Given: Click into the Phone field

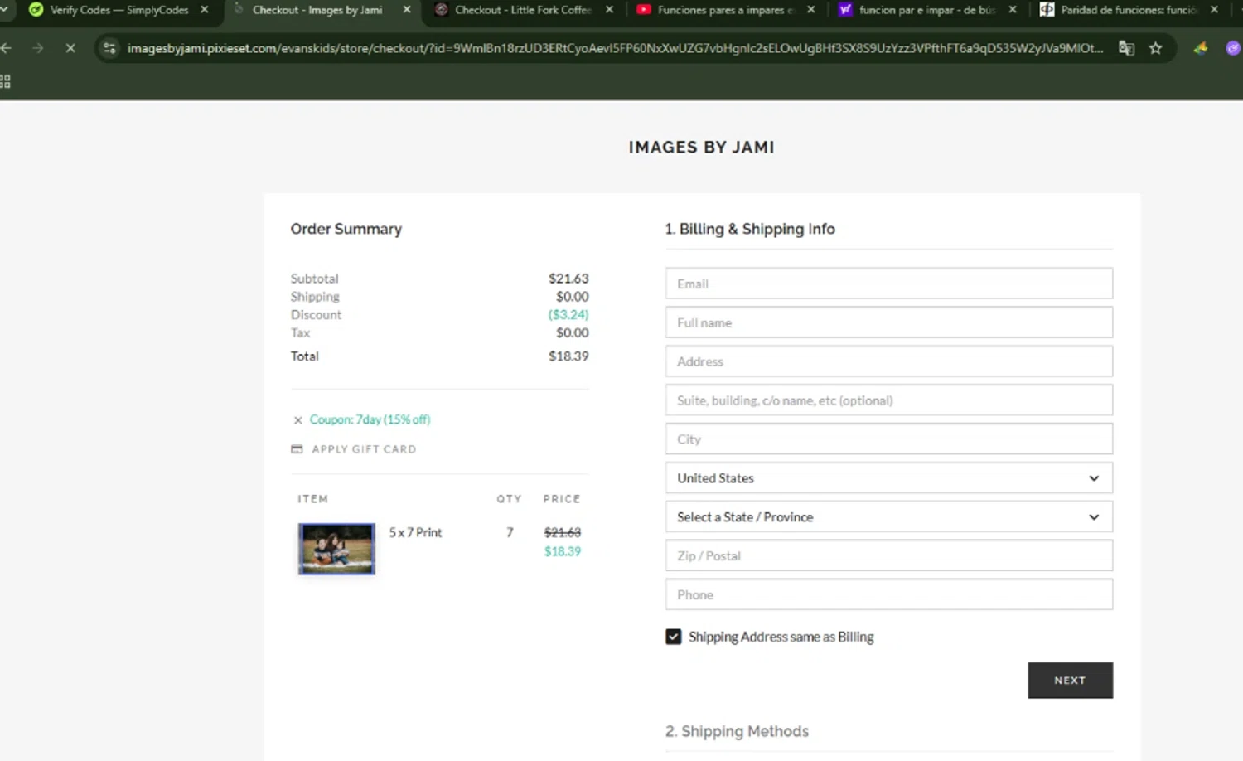Looking at the screenshot, I should 889,594.
